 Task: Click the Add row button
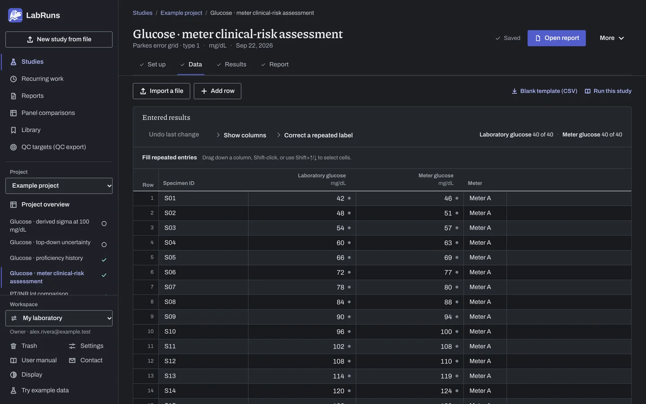tap(218, 91)
